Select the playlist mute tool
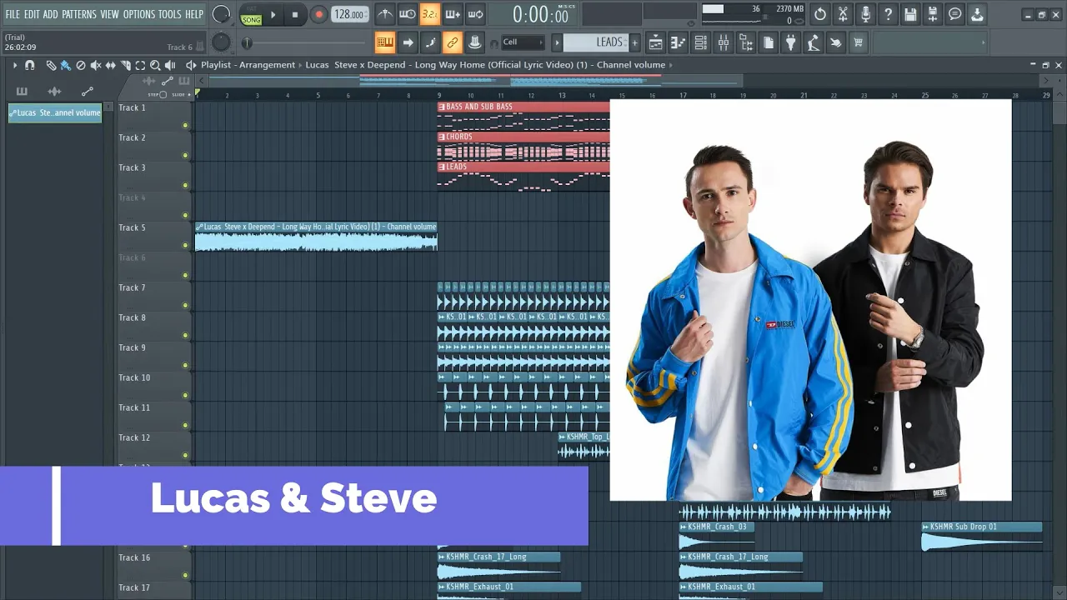Image resolution: width=1067 pixels, height=600 pixels. (96, 65)
